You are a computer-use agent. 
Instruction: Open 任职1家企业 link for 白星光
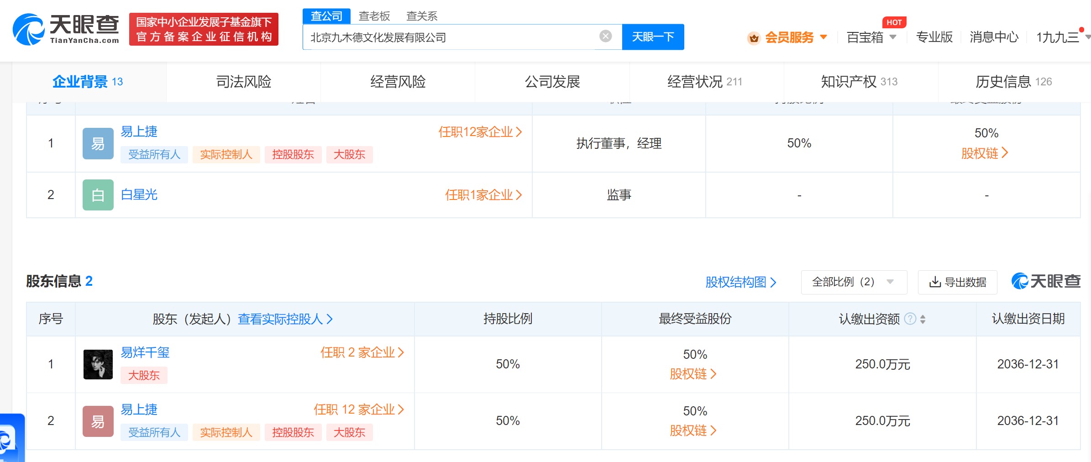point(483,195)
